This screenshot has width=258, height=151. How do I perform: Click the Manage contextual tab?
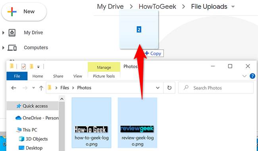(104, 67)
